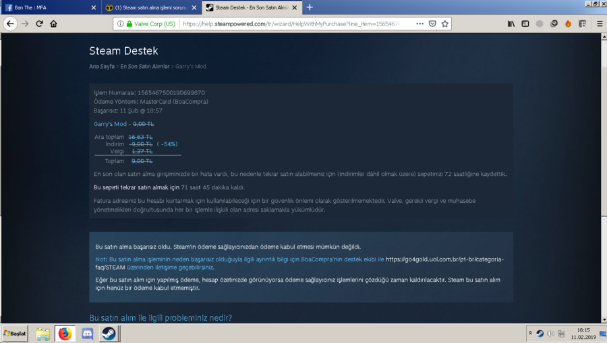Open En Son Satın Alımlar breadcrumb
Image resolution: width=607 pixels, height=343 pixels.
pyautogui.click(x=145, y=67)
